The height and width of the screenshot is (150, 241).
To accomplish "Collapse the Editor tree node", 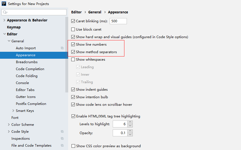I will coord(4,34).
